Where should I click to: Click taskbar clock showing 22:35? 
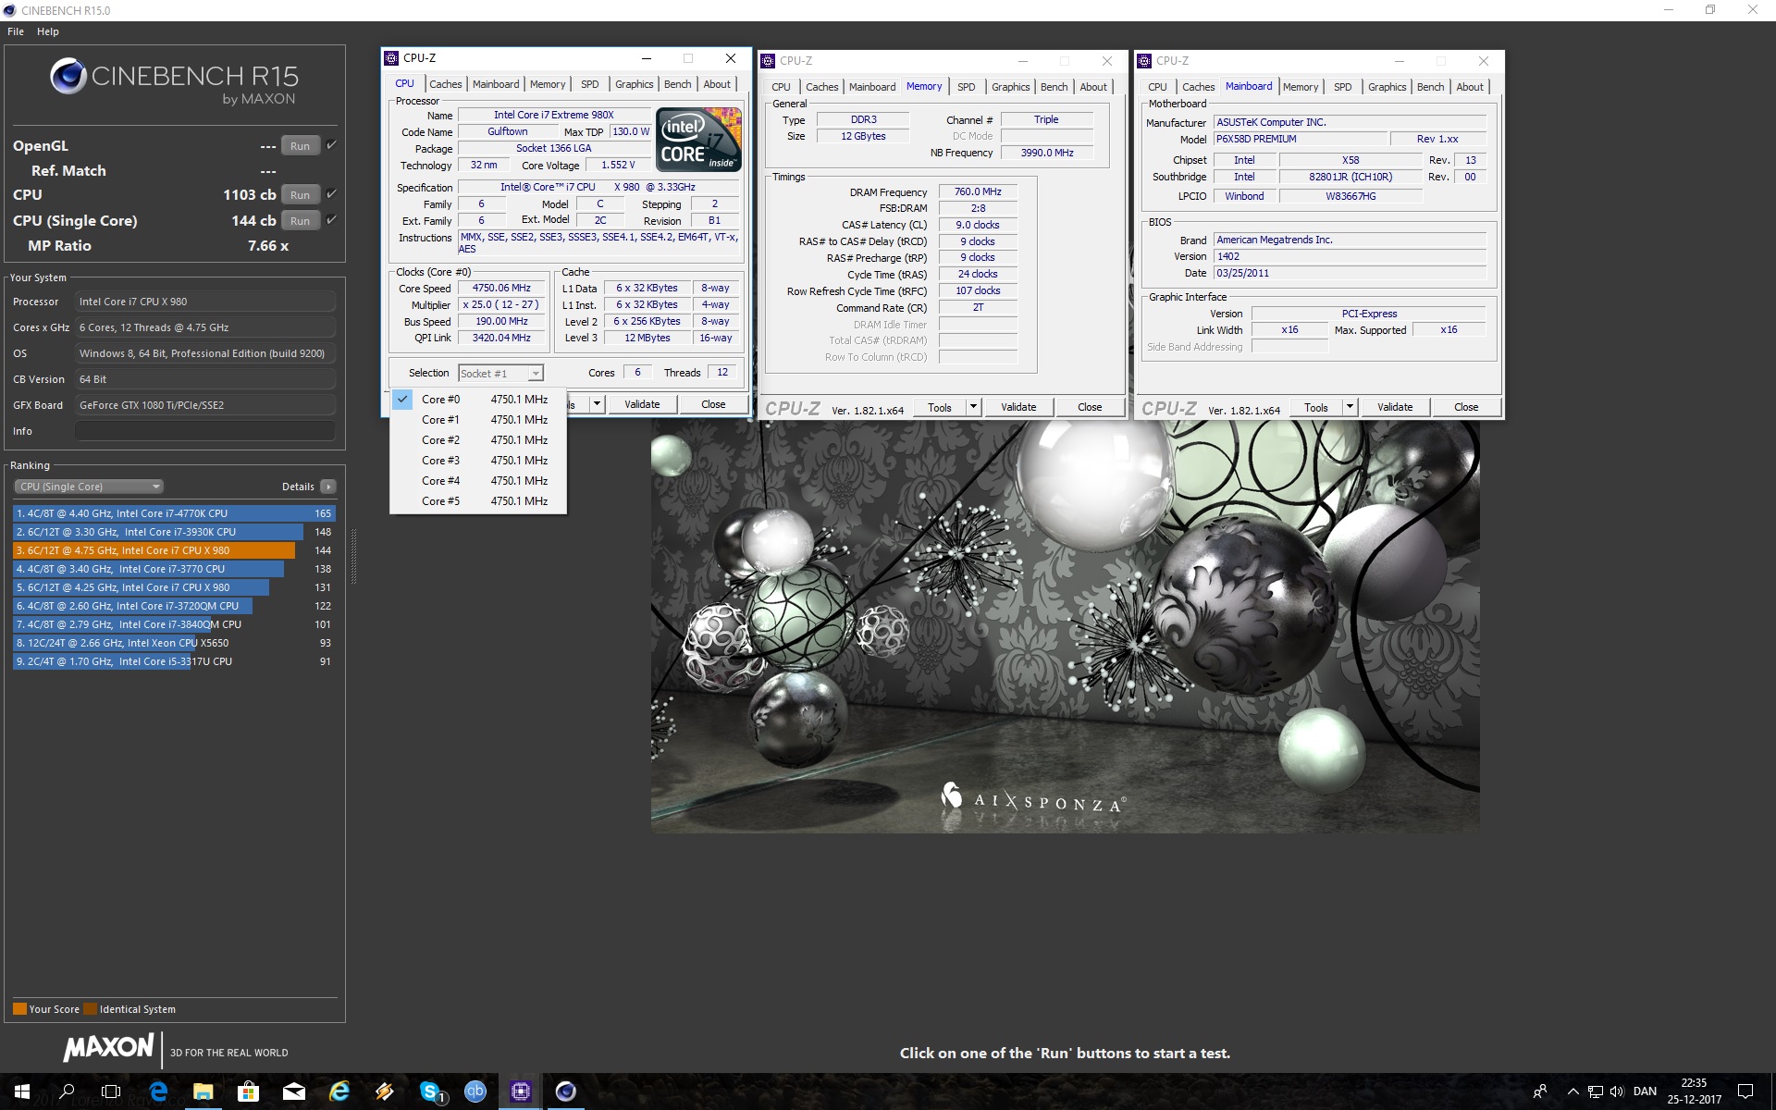[x=1694, y=1091]
